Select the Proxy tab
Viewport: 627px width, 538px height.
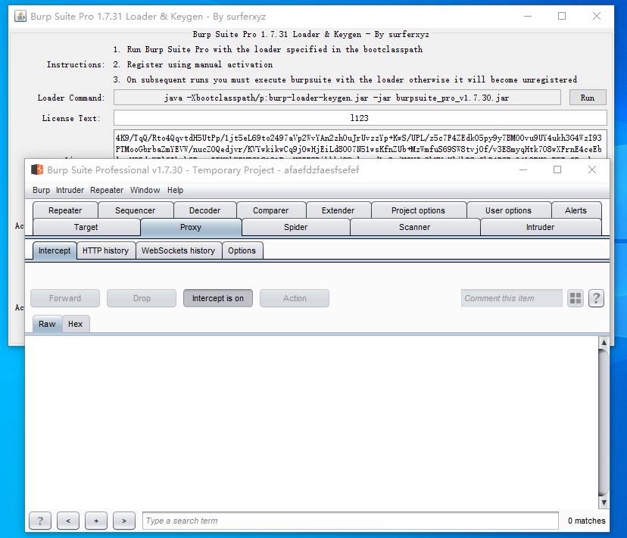click(x=191, y=227)
